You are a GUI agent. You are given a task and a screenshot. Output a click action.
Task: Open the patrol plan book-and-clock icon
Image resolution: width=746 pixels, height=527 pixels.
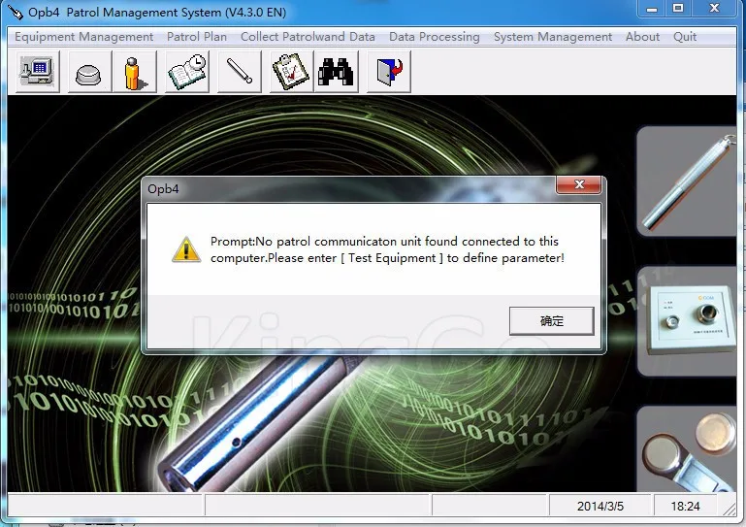[x=187, y=72]
